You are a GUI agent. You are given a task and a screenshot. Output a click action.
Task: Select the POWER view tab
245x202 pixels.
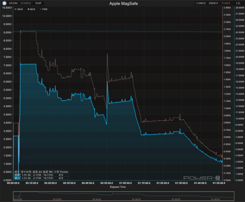point(226,3)
